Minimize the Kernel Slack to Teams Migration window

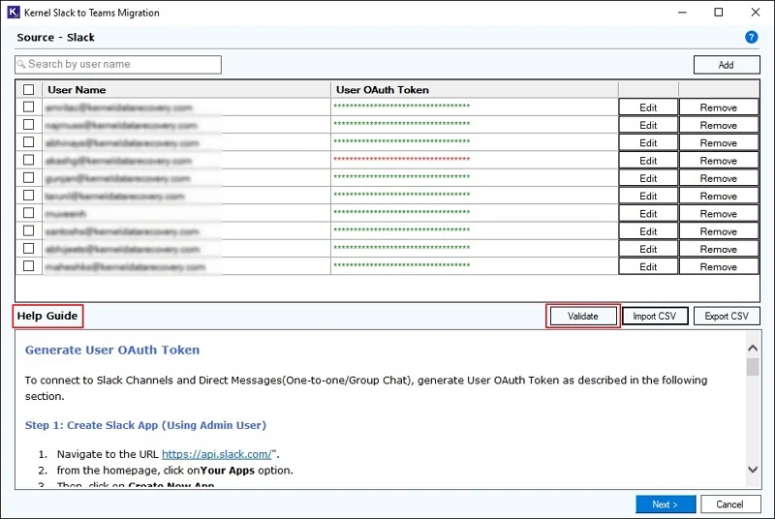tap(683, 13)
